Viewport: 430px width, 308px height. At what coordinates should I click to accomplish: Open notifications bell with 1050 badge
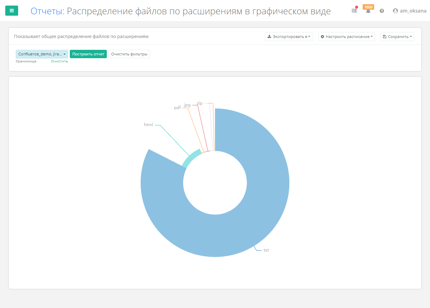tap(368, 11)
